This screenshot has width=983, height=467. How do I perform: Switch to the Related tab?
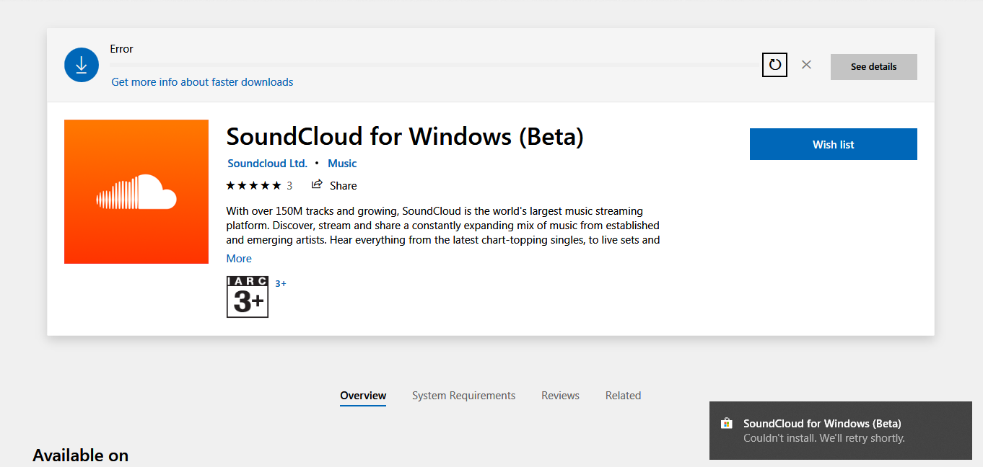coord(623,396)
